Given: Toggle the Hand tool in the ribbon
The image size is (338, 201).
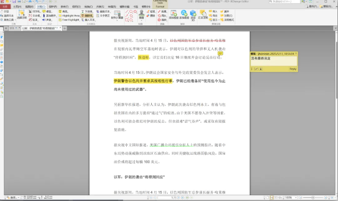Looking at the screenshot, I should (5, 11).
